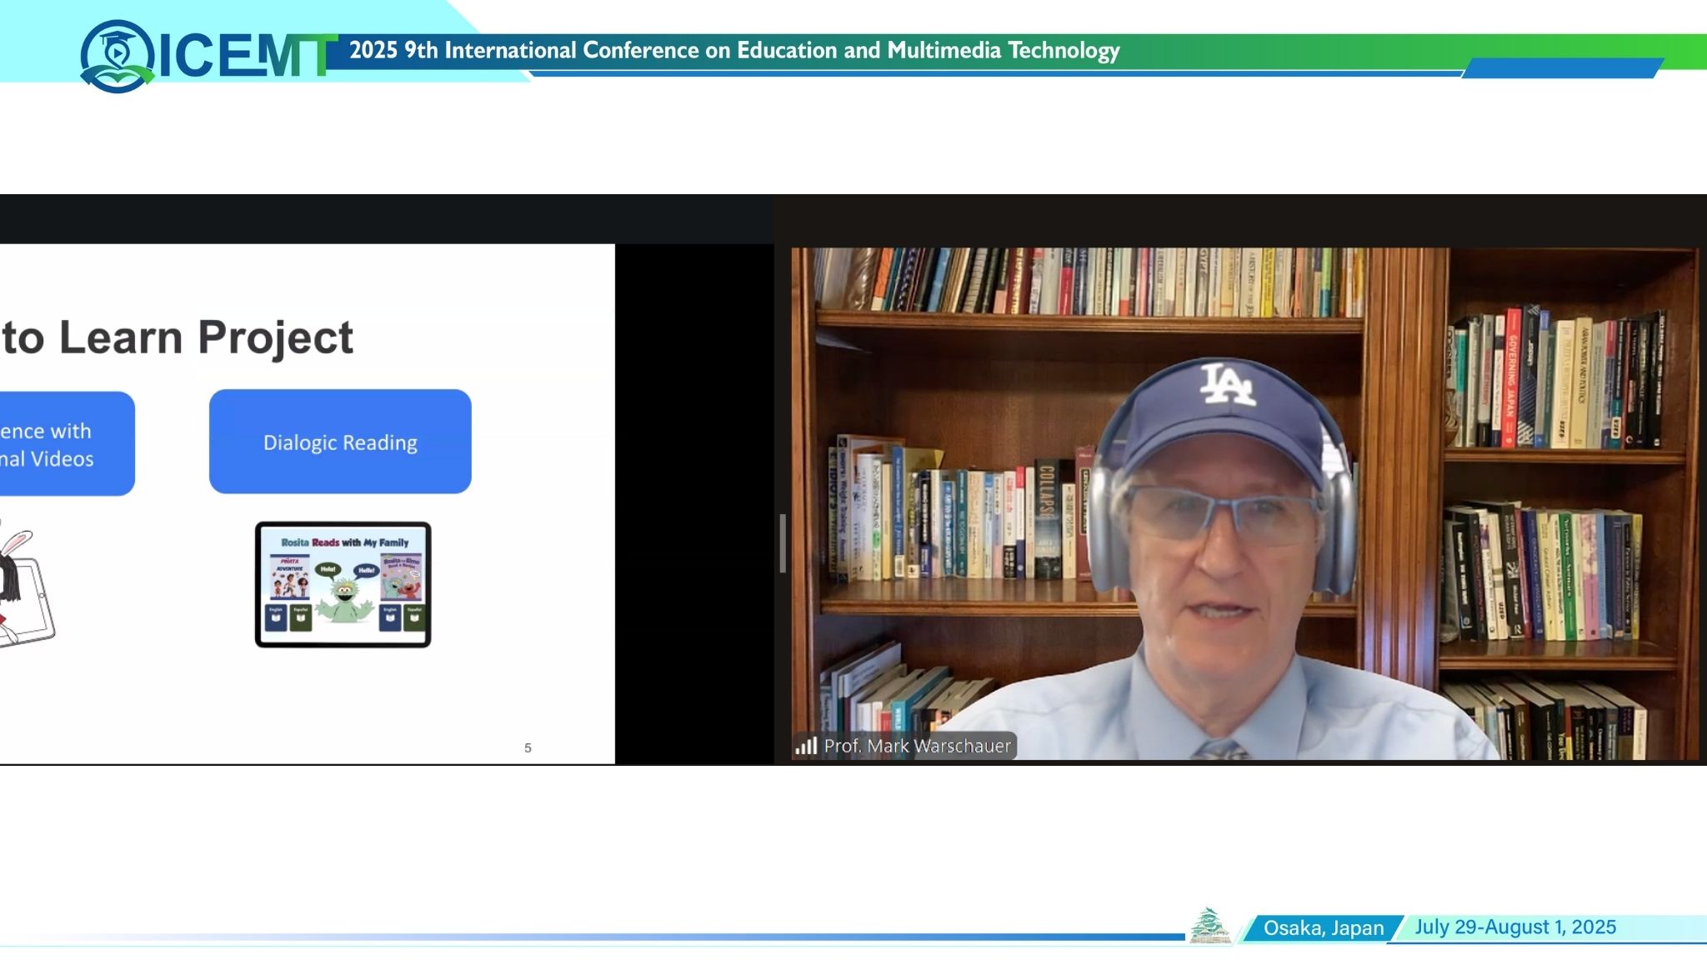Click the Dialogic Reading blue box
1707x960 pixels.
(x=340, y=442)
